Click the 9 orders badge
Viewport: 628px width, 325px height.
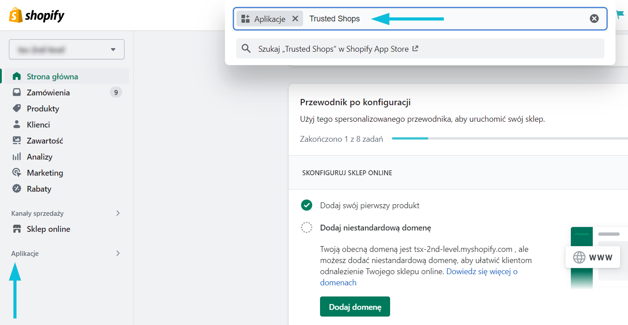click(x=116, y=92)
